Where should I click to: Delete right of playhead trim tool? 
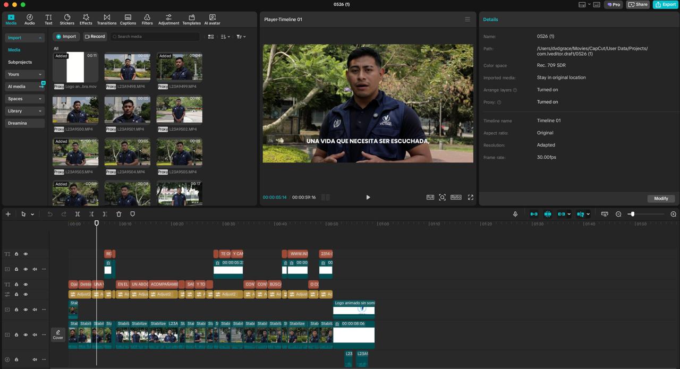coord(105,214)
